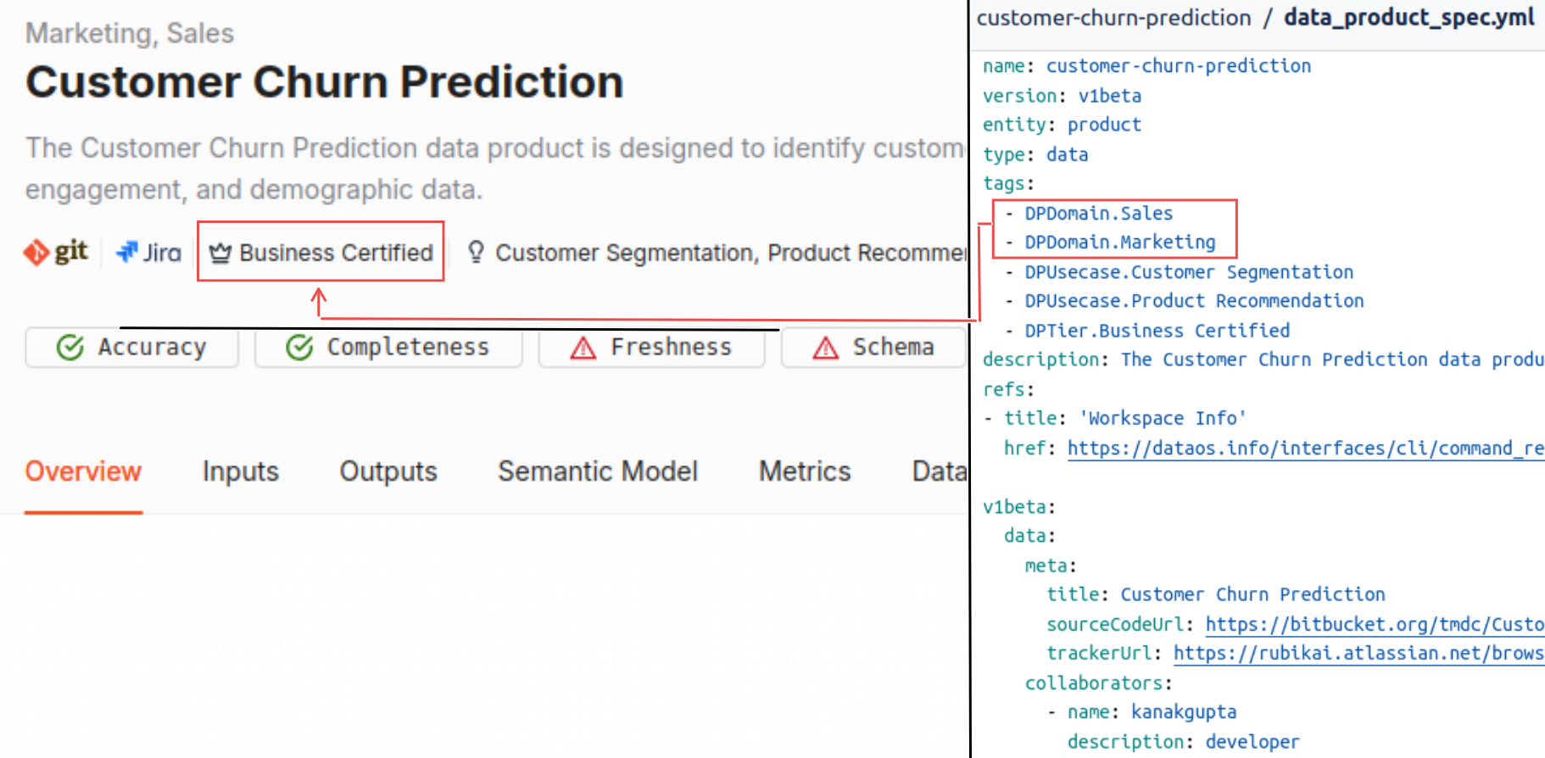Click the description: developer line
This screenshot has width=1545, height=758.
(x=1183, y=742)
